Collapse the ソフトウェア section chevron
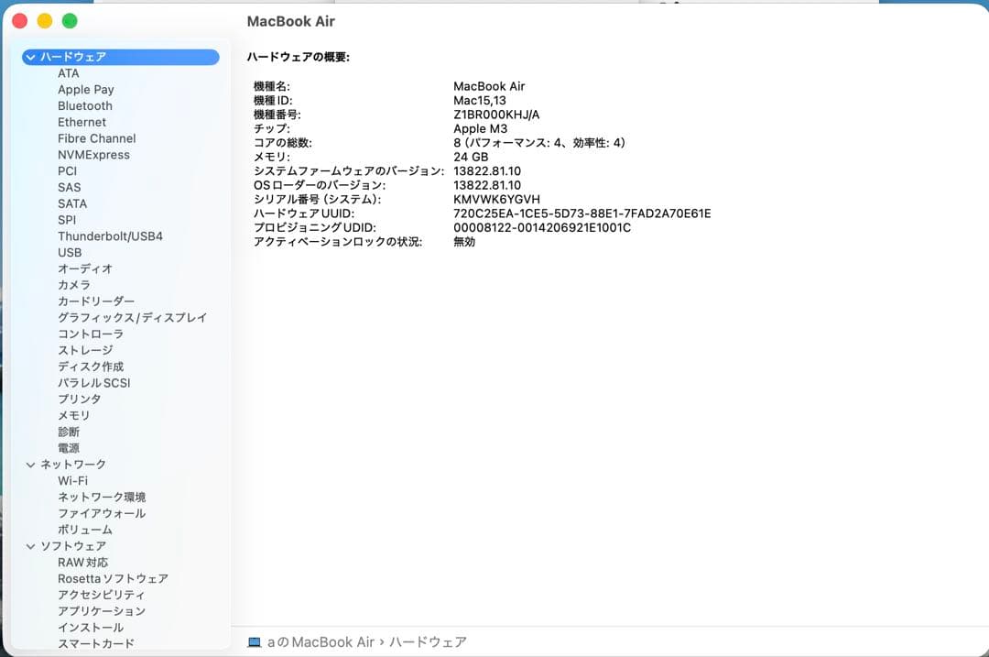The height and width of the screenshot is (657, 989). point(30,546)
